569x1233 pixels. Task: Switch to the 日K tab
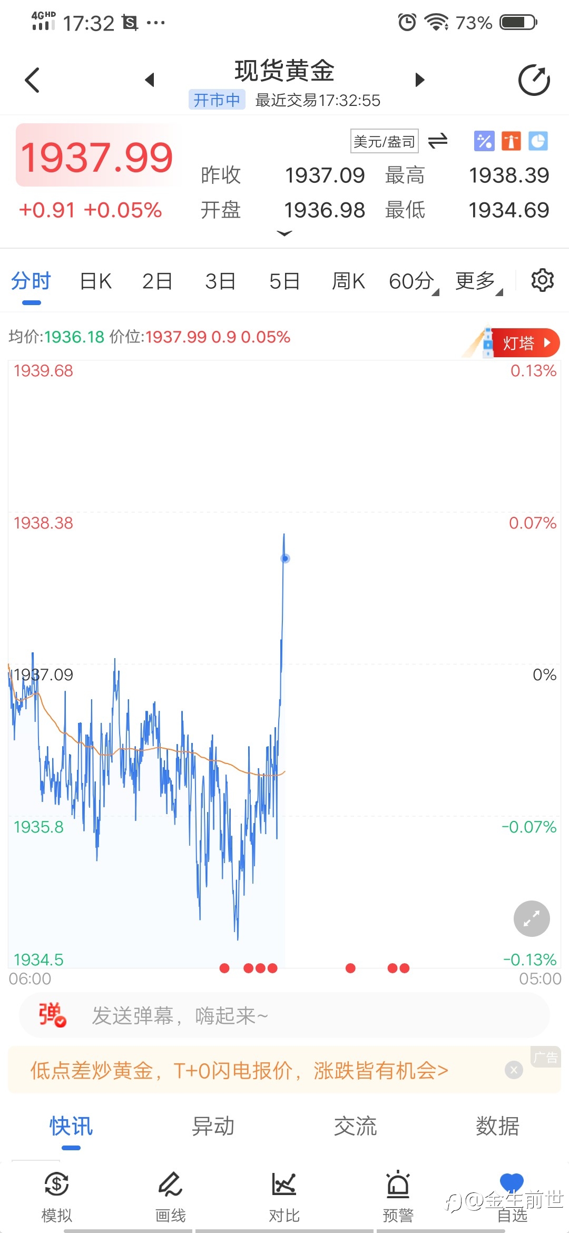point(96,281)
